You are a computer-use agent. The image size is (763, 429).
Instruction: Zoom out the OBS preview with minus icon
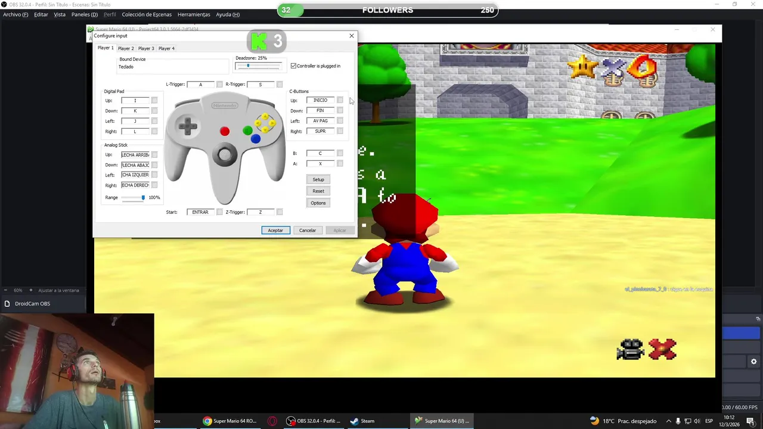6,290
